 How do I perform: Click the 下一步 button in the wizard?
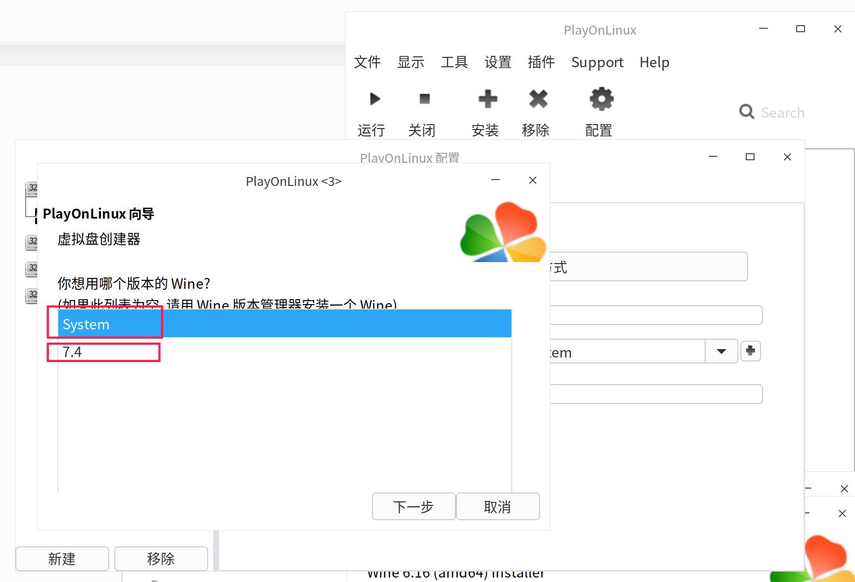coord(413,506)
